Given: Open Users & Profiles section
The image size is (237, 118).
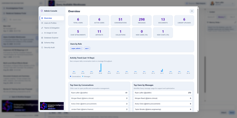Looking at the screenshot, I should point(52,23).
